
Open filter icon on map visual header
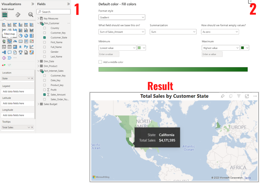click(x=239, y=96)
